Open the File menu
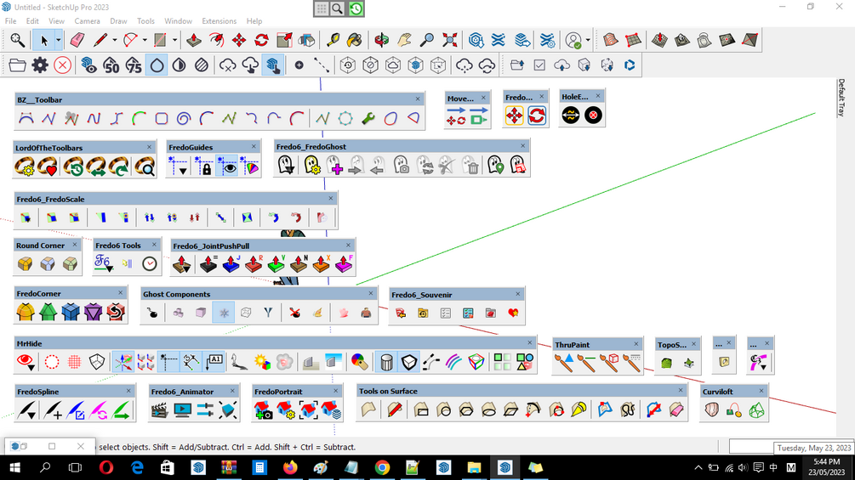The width and height of the screenshot is (855, 480). (x=10, y=20)
